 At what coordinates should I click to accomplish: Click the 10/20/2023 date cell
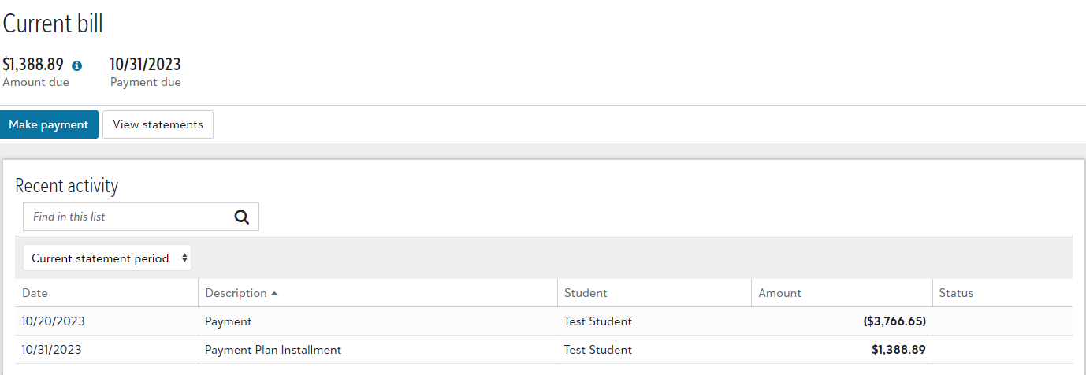point(54,321)
